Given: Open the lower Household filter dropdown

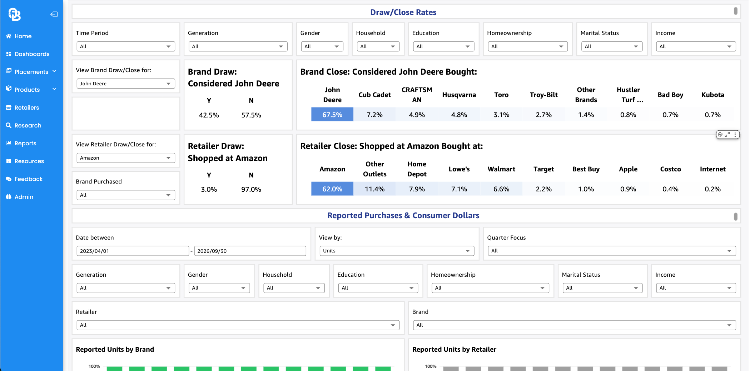Looking at the screenshot, I should click(294, 288).
